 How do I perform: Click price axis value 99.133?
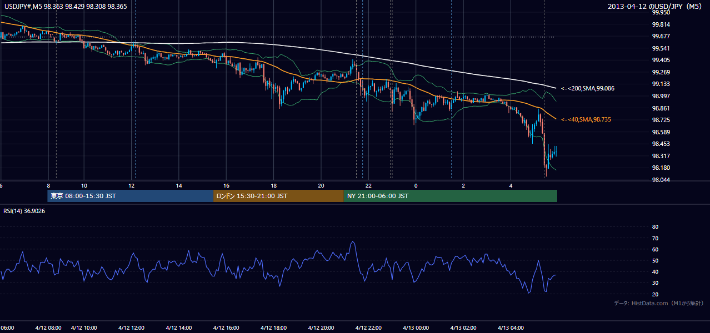pyautogui.click(x=661, y=84)
